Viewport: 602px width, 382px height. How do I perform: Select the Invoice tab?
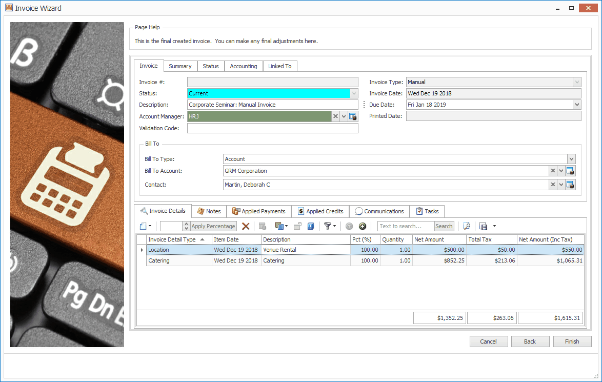click(149, 66)
